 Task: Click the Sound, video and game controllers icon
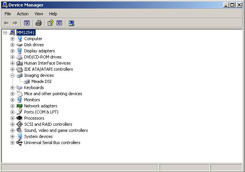click(20, 130)
